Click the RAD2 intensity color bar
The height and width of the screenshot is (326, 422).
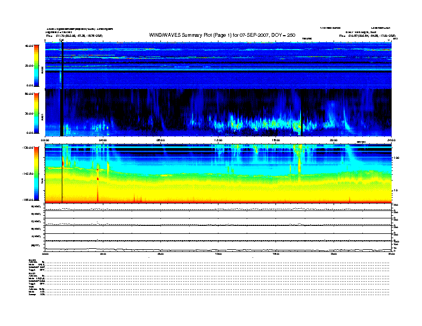[x=36, y=66]
